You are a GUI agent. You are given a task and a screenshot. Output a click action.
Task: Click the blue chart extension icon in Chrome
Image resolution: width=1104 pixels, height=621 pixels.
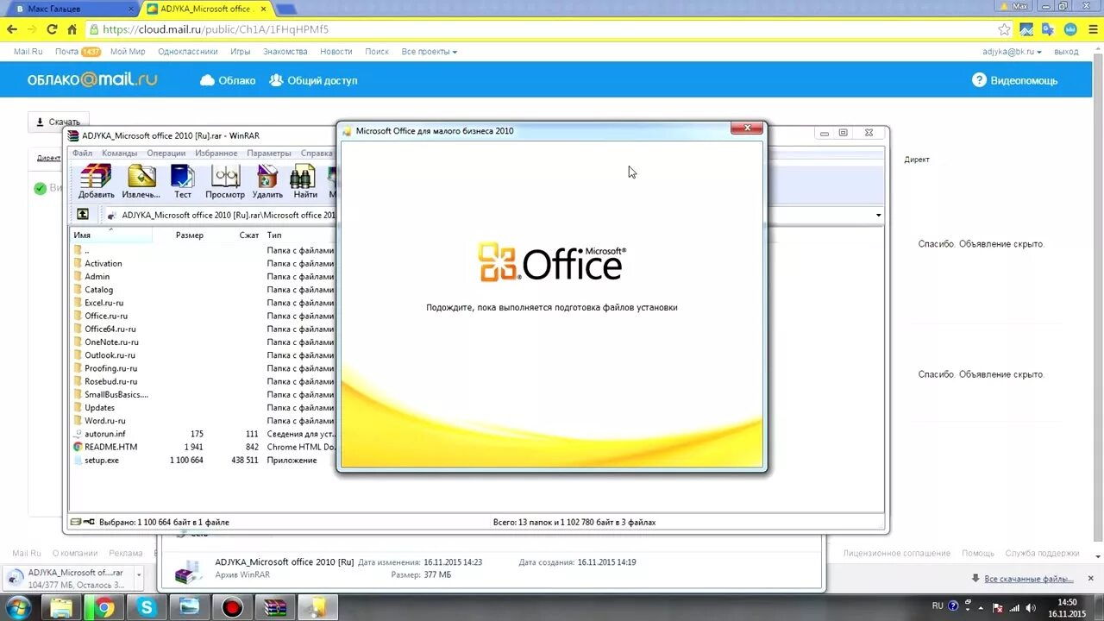[x=1026, y=29]
